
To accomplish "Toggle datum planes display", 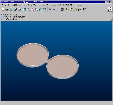I will pyautogui.click(x=67, y=9).
